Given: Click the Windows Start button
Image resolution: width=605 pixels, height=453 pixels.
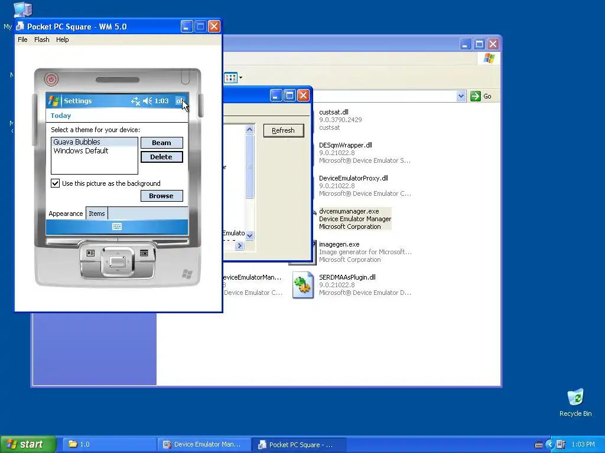Looking at the screenshot, I should pyautogui.click(x=28, y=444).
